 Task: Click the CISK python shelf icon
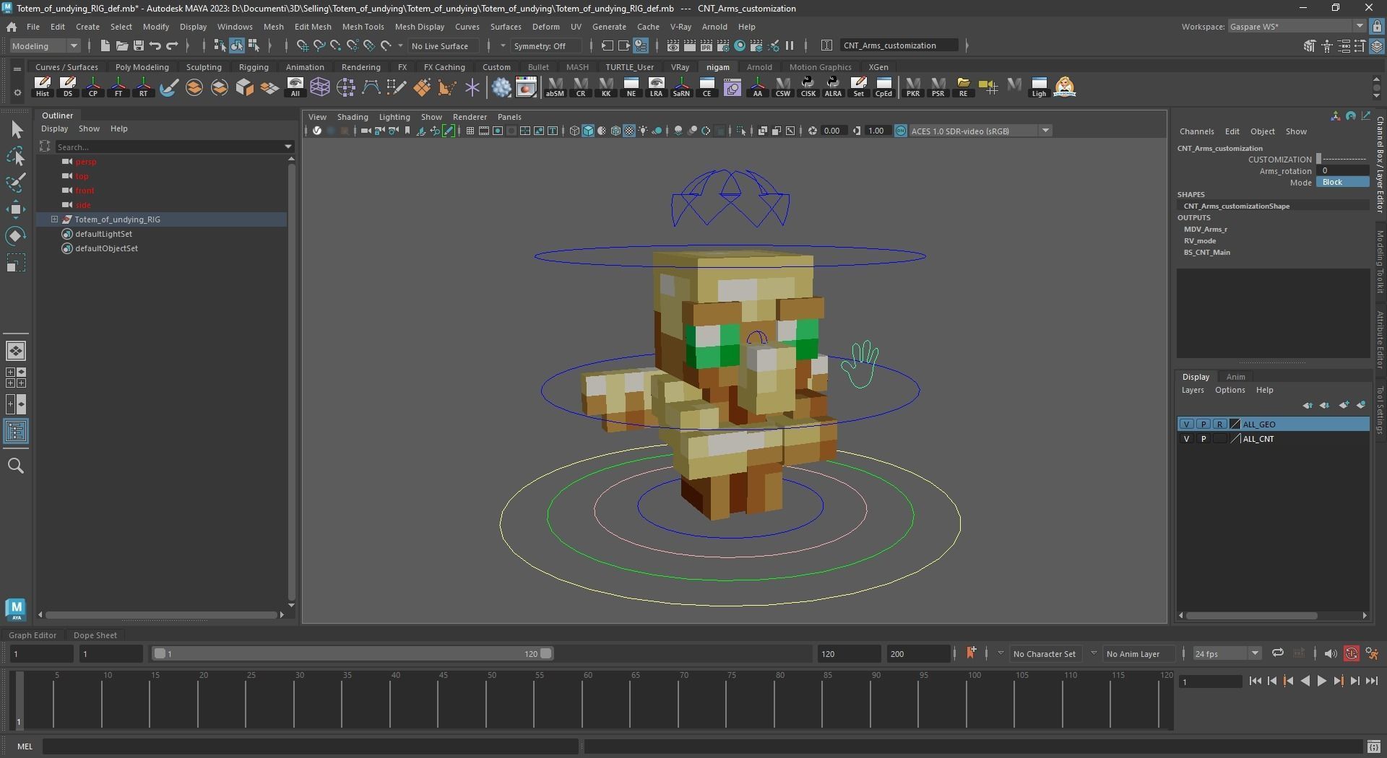(x=808, y=87)
